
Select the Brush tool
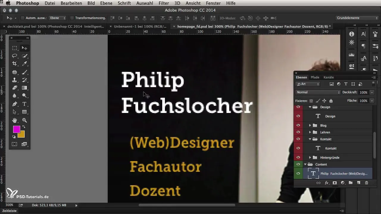click(x=24, y=72)
